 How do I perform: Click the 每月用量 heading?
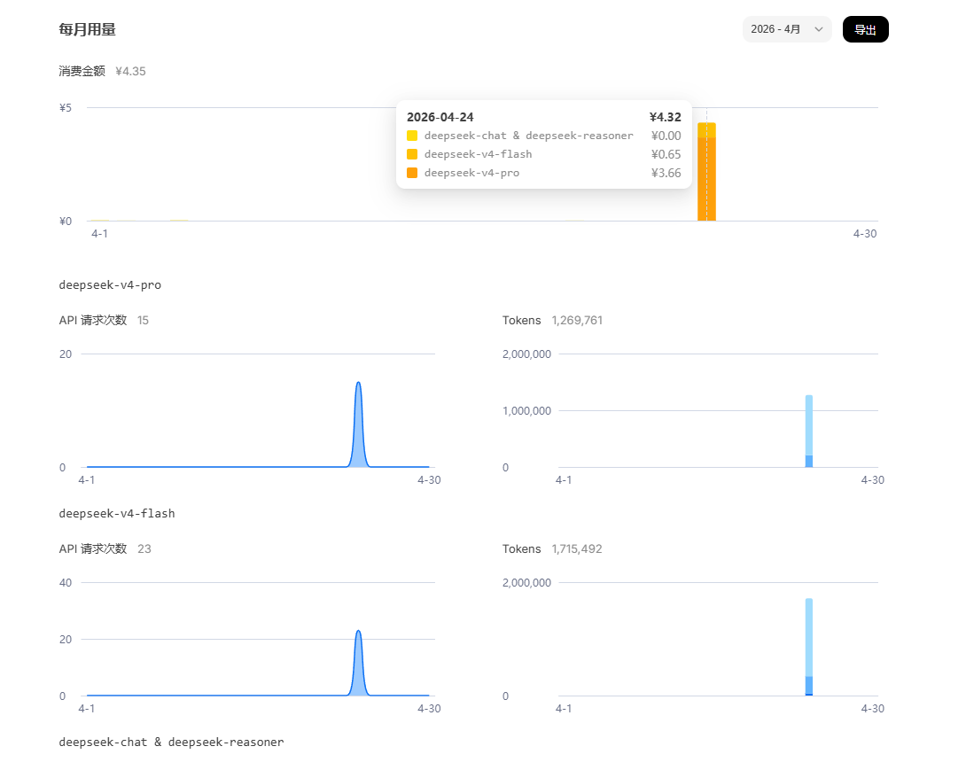tap(87, 29)
